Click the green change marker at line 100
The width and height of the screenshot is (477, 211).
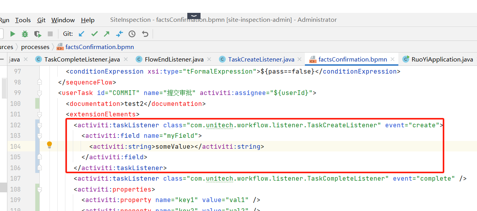37,104
